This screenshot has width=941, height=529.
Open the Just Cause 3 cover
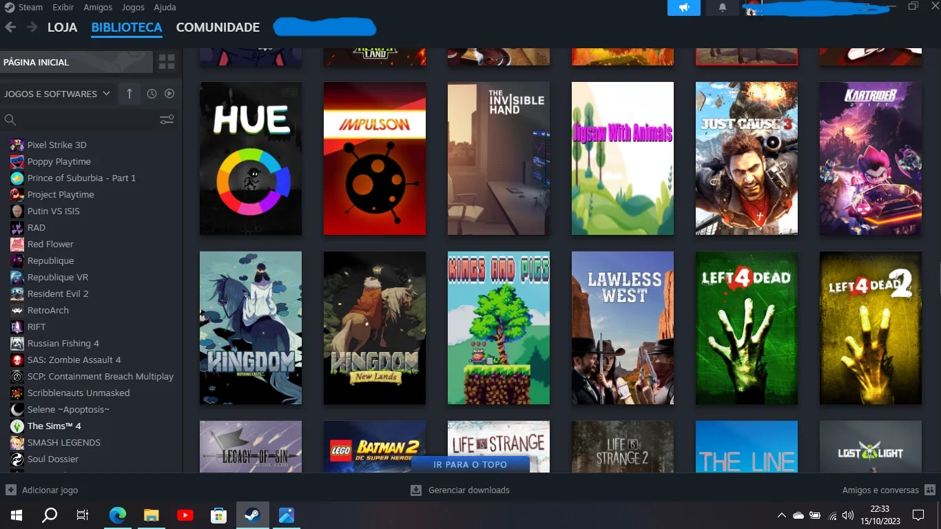(x=747, y=158)
